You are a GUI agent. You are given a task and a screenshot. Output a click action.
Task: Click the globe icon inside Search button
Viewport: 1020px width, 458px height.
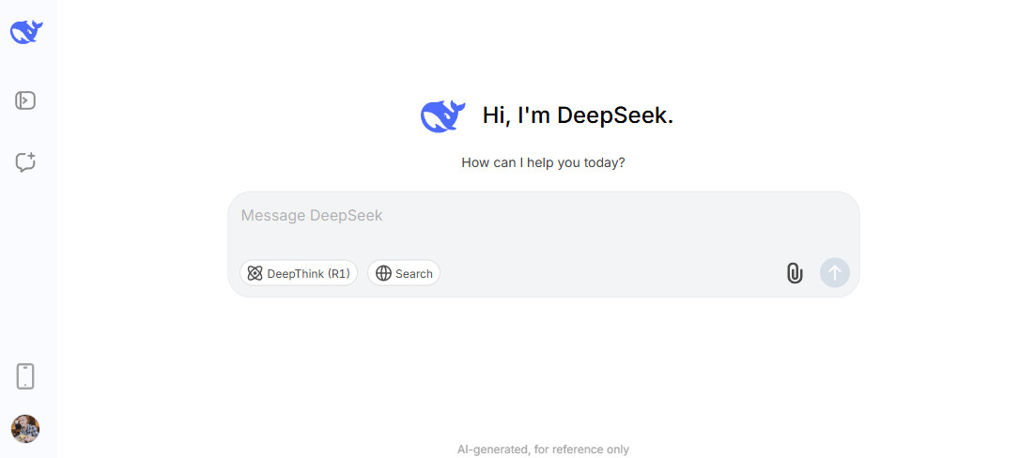(x=383, y=273)
